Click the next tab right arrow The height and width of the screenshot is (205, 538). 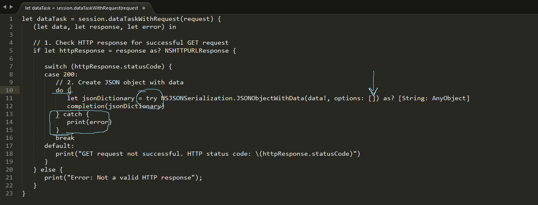(x=11, y=8)
